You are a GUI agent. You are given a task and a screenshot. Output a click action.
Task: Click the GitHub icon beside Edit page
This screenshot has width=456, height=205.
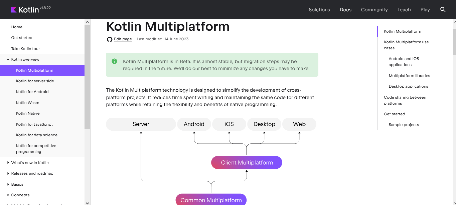[x=110, y=39]
